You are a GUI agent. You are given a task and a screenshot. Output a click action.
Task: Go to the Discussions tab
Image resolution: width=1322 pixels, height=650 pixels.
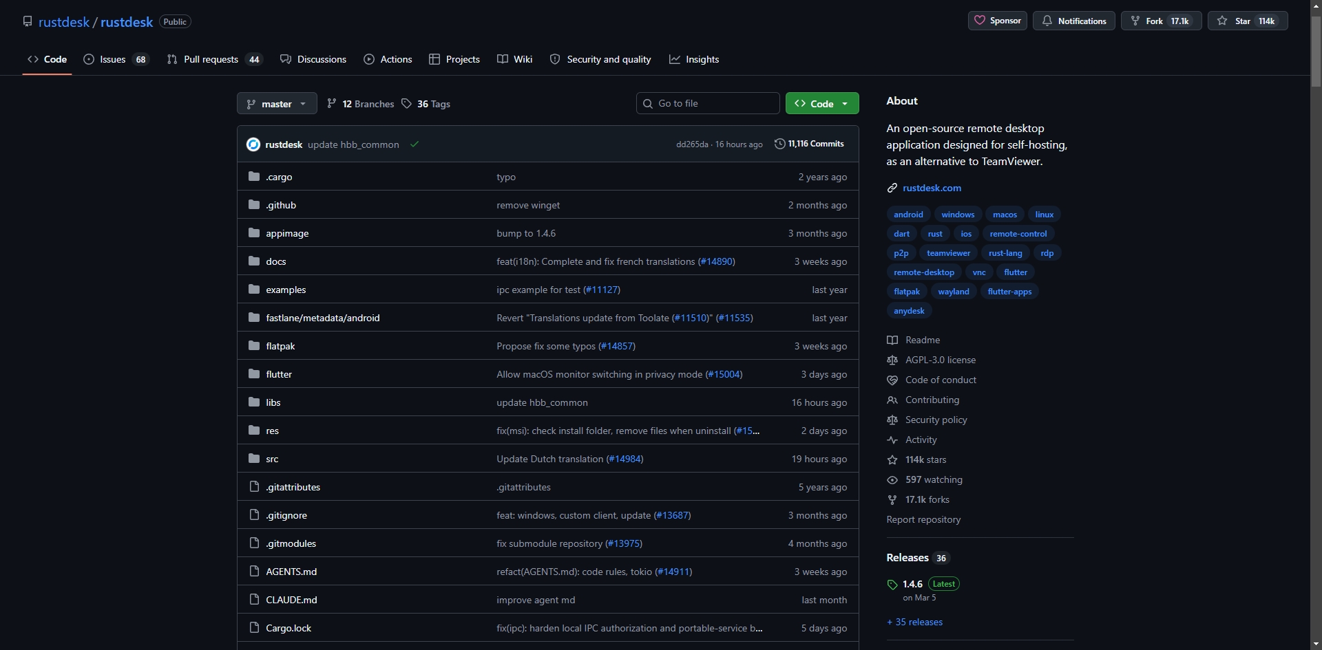coord(313,59)
